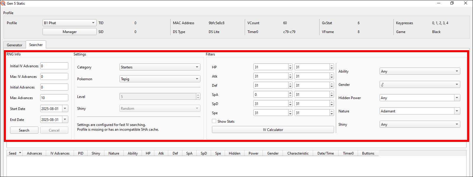Click the Spe maximum IV field
473x177 pixels.
(312, 113)
